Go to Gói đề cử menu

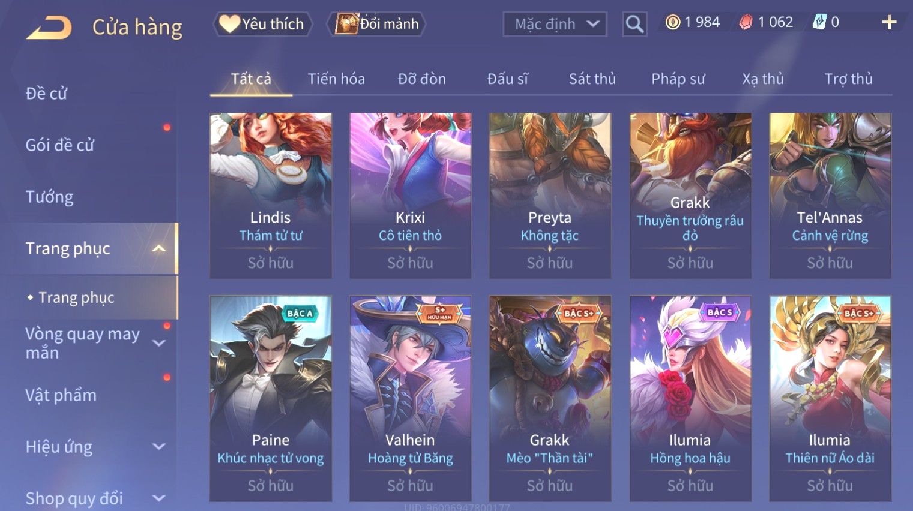click(60, 145)
